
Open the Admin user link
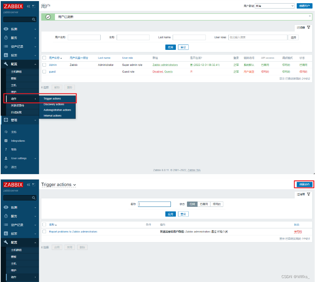pyautogui.click(x=53, y=65)
